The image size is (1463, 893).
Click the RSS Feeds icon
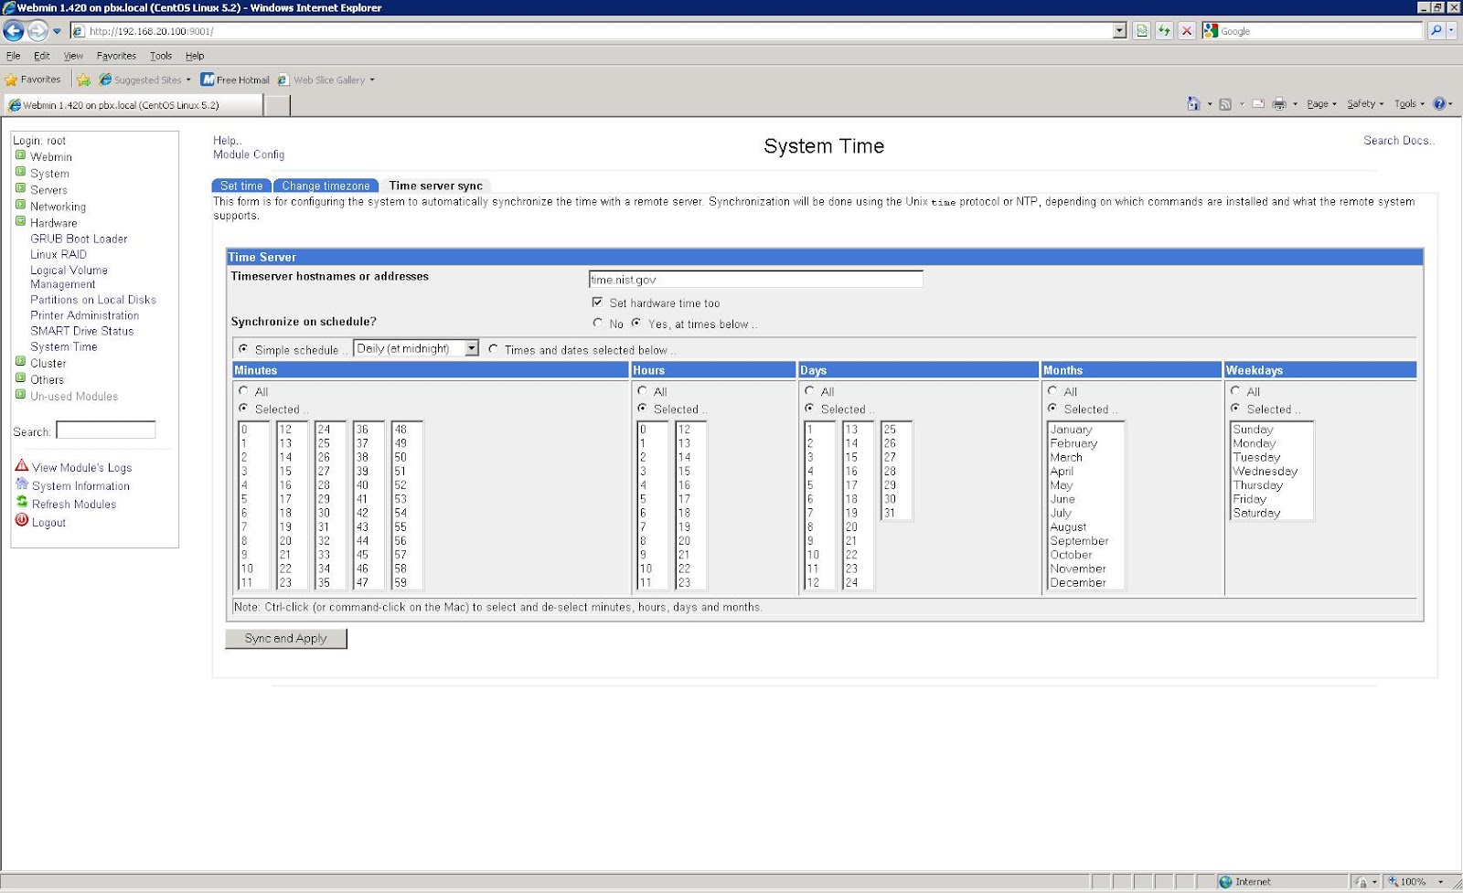coord(1225,104)
